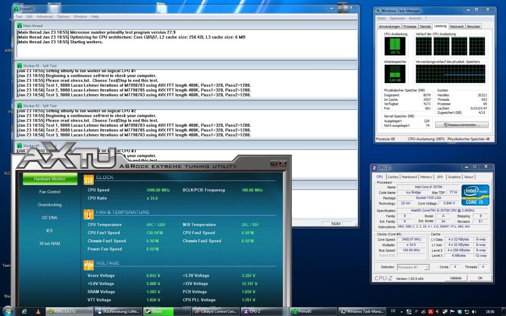Screen dimensions: 506x316
Task: Click the DE language indicator in the taskbar
Action: 393,311
